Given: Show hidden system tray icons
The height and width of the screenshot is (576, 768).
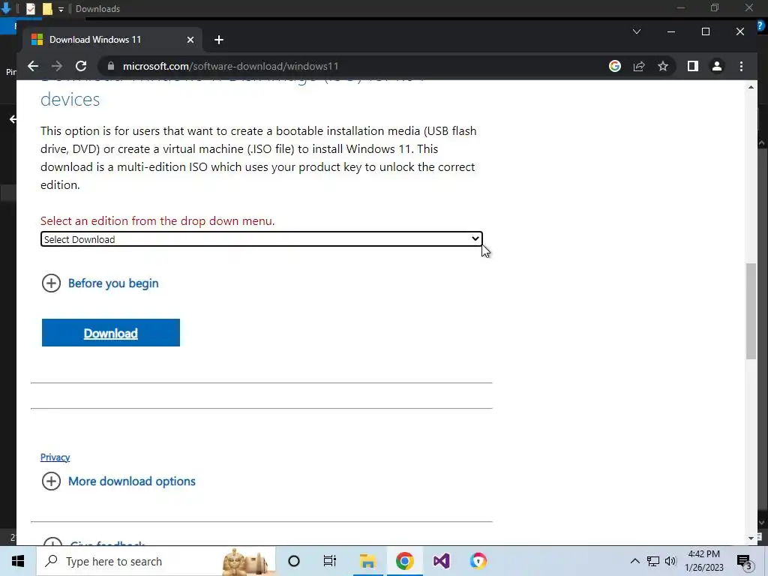Looking at the screenshot, I should [634, 561].
